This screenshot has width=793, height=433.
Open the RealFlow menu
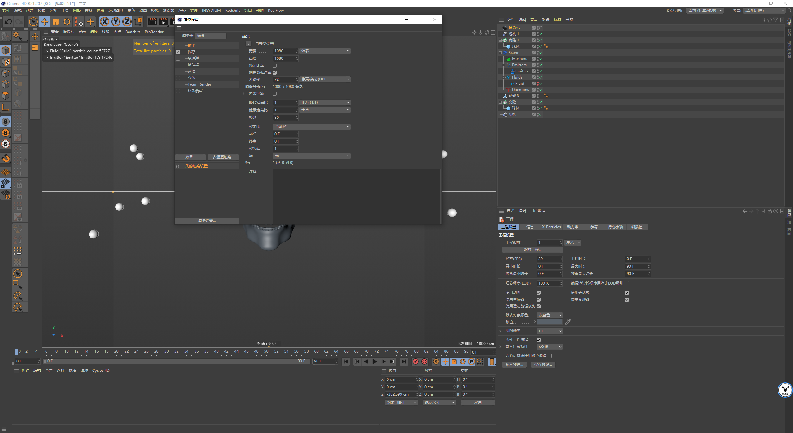276,11
